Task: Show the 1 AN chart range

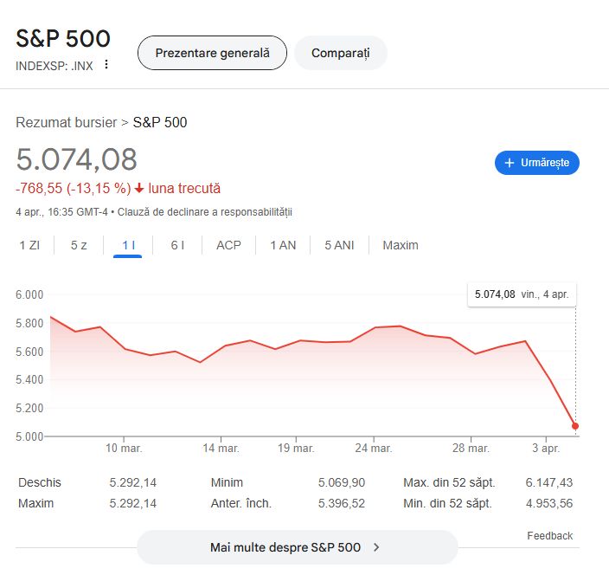Action: 283,245
